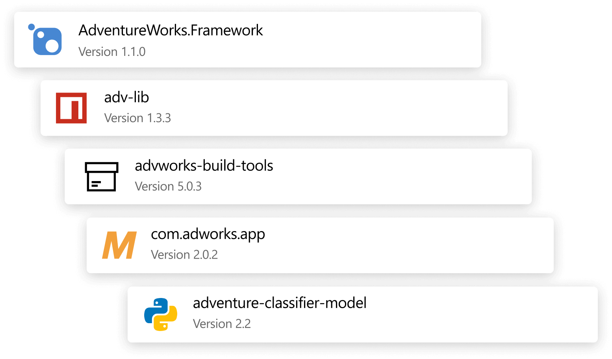Click the red npm icon
This screenshot has width=612, height=359.
click(x=71, y=108)
